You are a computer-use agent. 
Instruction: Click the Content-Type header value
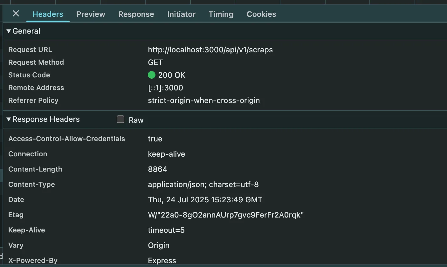(203, 185)
